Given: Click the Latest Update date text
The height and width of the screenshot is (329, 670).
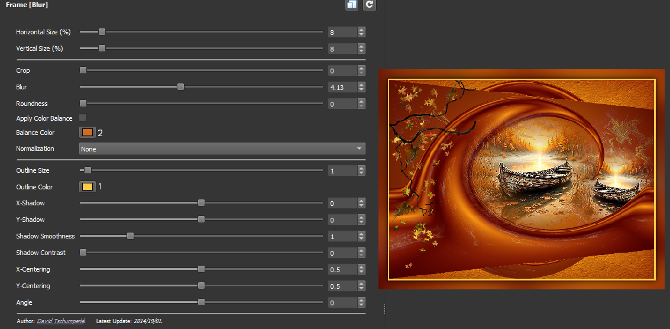Looking at the screenshot, I should tap(130, 321).
